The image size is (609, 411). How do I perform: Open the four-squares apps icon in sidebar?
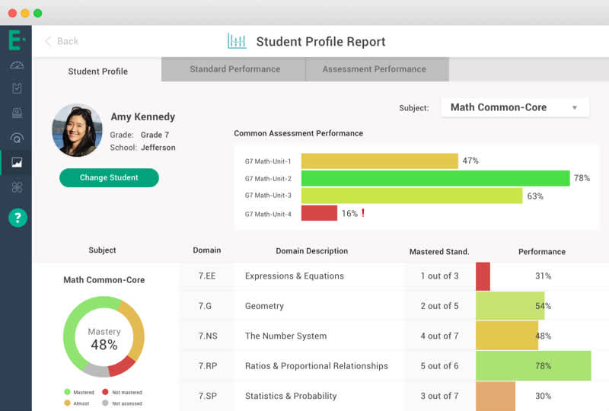click(17, 187)
